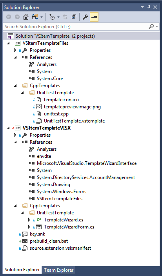The image size is (162, 276).
Task: Click the Properties wrench toolbar icon
Action: click(x=85, y=17)
